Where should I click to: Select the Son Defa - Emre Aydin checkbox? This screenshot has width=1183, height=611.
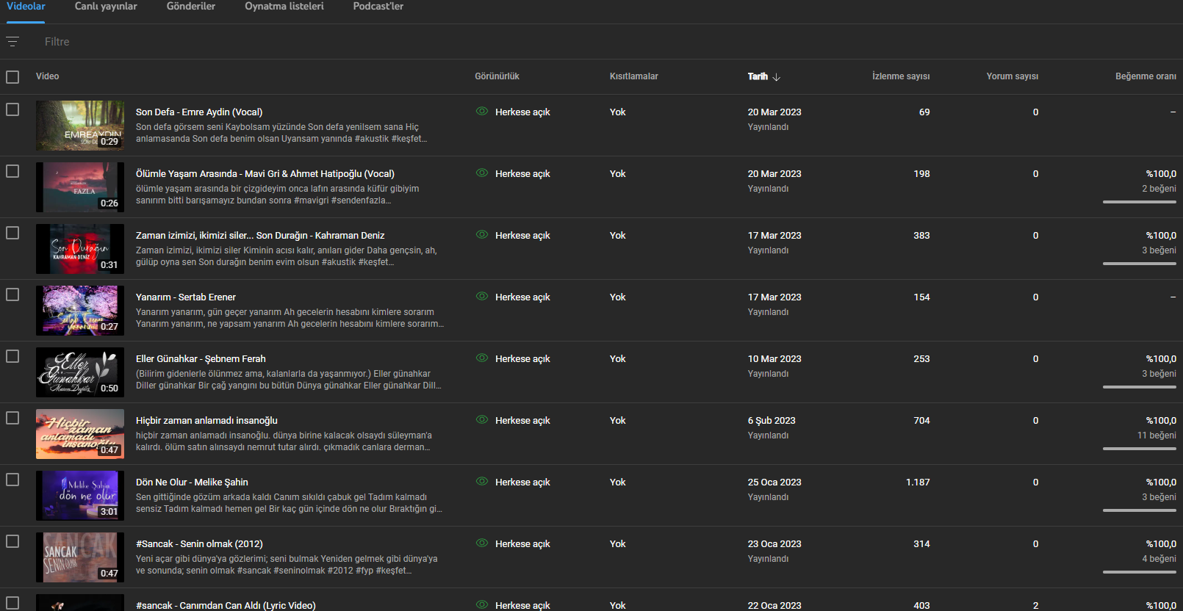(12, 109)
